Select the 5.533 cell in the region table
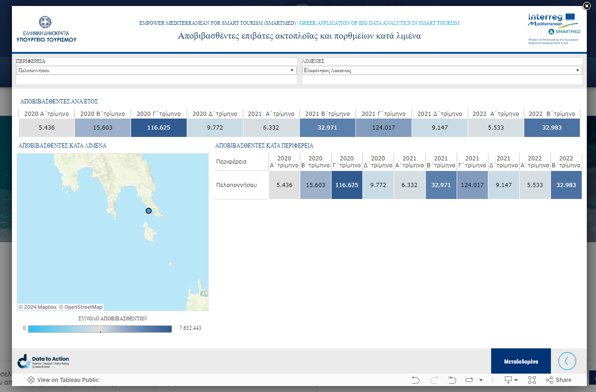The image size is (596, 392). pyautogui.click(x=535, y=185)
